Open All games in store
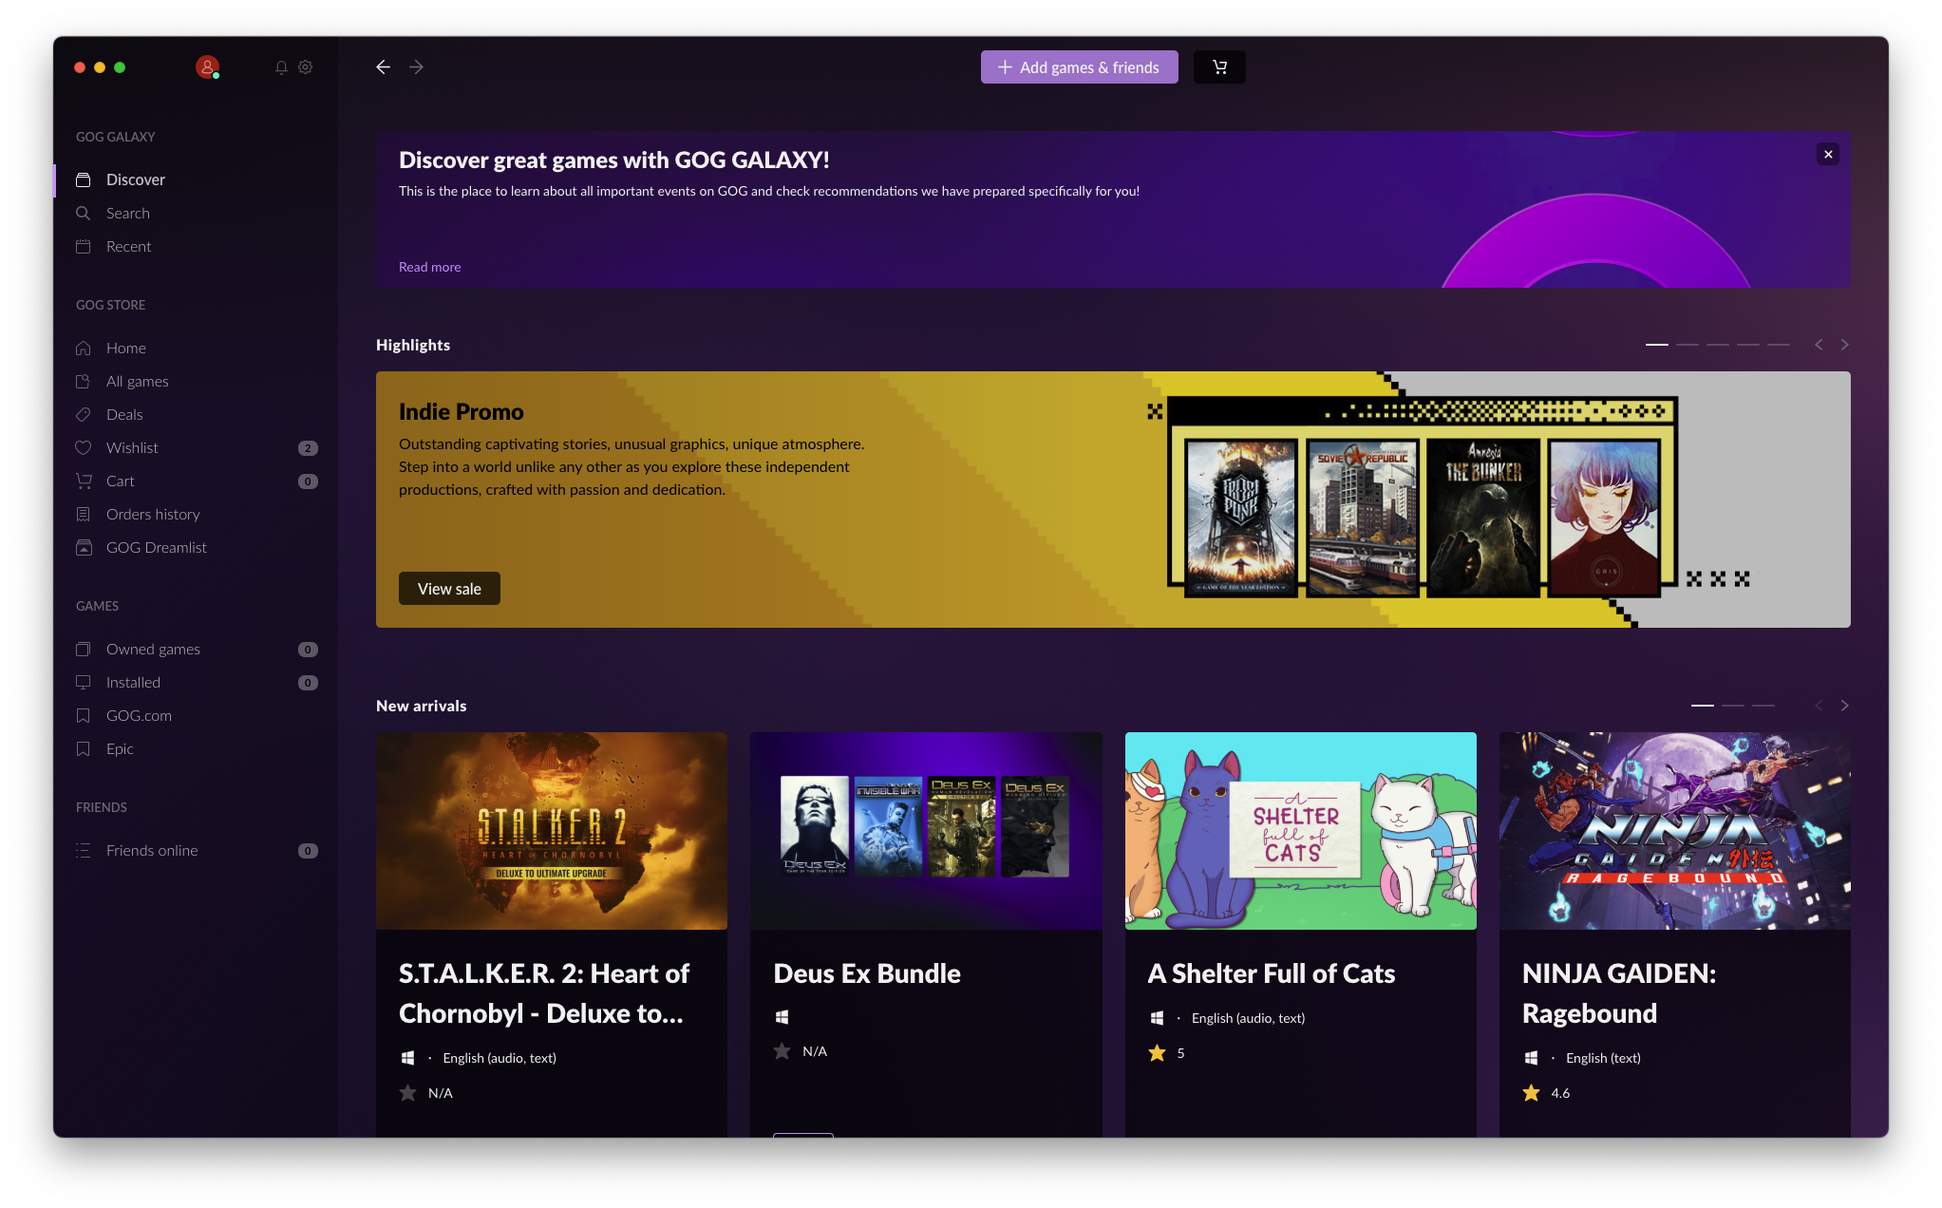This screenshot has height=1208, width=1942. (x=196, y=381)
